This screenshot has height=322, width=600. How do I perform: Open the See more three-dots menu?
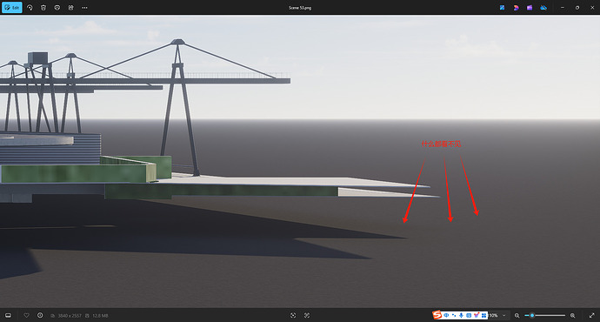pyautogui.click(x=84, y=8)
